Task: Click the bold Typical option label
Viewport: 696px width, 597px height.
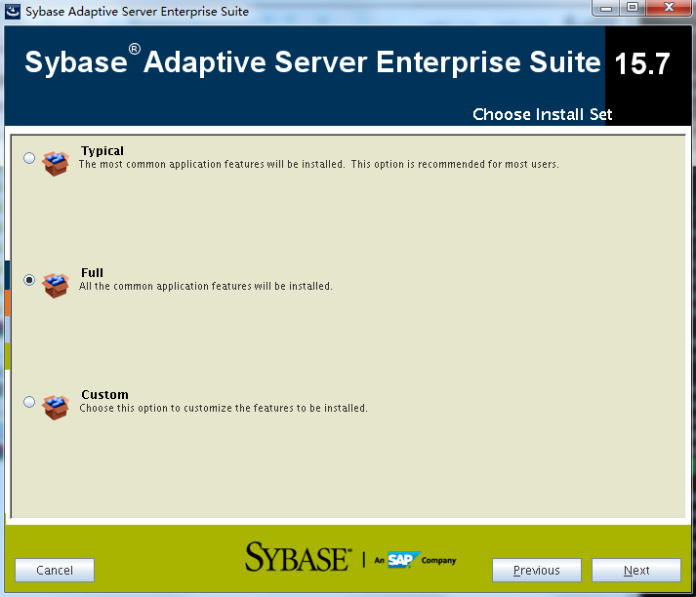Action: tap(102, 151)
